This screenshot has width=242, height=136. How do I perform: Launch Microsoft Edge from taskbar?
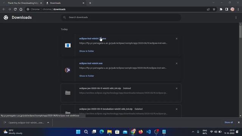pos(102,132)
